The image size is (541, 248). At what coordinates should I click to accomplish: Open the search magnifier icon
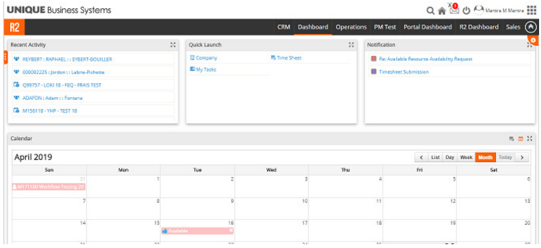coord(431,11)
